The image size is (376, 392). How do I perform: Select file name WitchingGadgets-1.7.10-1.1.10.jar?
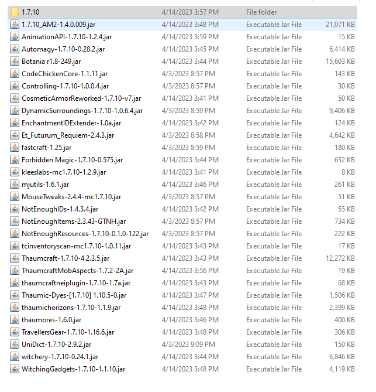pos(74,369)
